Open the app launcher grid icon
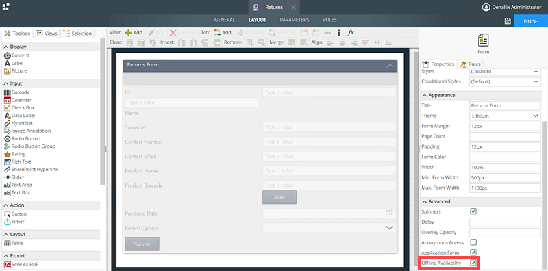Viewport: 548px width, 271px height. click(x=6, y=7)
